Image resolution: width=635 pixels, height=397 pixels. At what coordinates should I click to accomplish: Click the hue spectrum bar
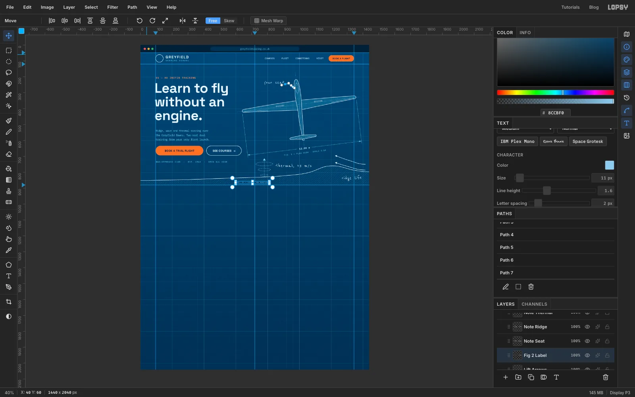556,93
